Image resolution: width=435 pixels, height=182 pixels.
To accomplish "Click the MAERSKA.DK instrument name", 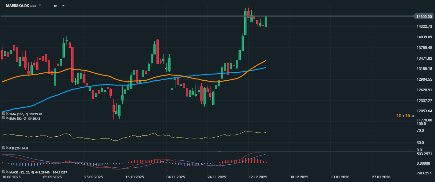I will (17, 6).
